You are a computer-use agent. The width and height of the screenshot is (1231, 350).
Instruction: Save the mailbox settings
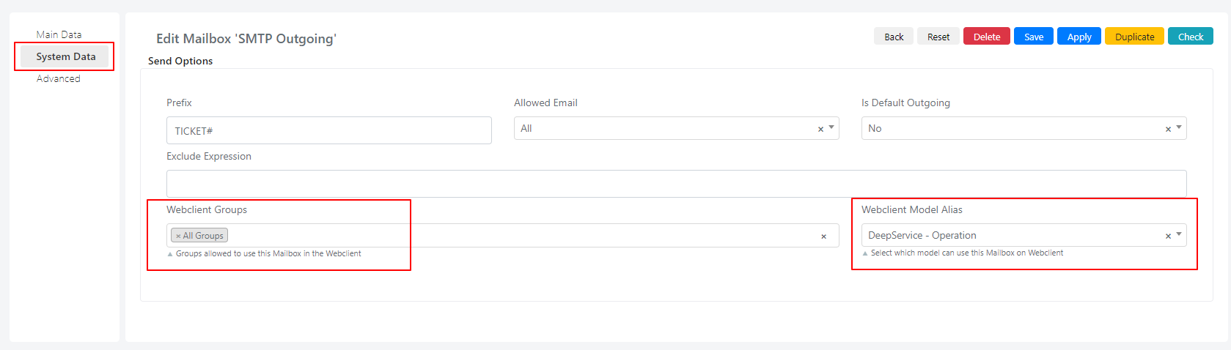1034,37
